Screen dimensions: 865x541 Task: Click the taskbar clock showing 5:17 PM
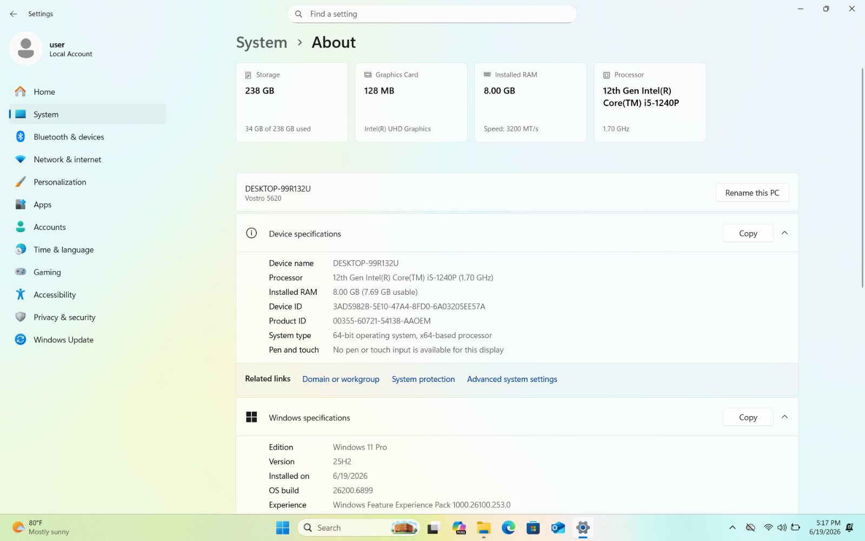pyautogui.click(x=825, y=527)
